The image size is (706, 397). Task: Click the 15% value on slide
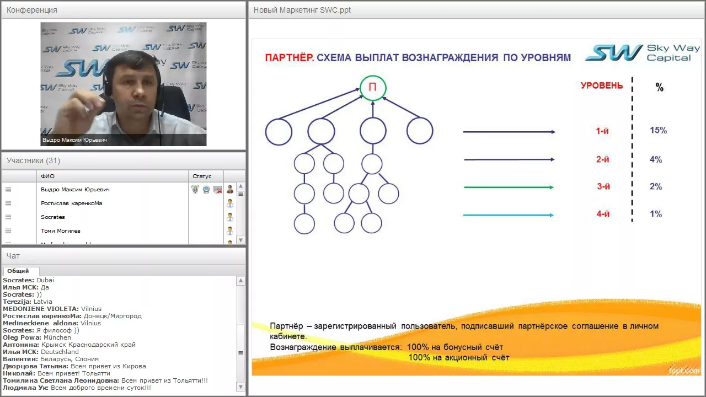658,131
